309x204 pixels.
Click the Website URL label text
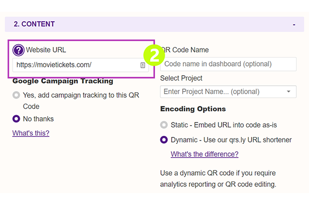[x=46, y=50]
